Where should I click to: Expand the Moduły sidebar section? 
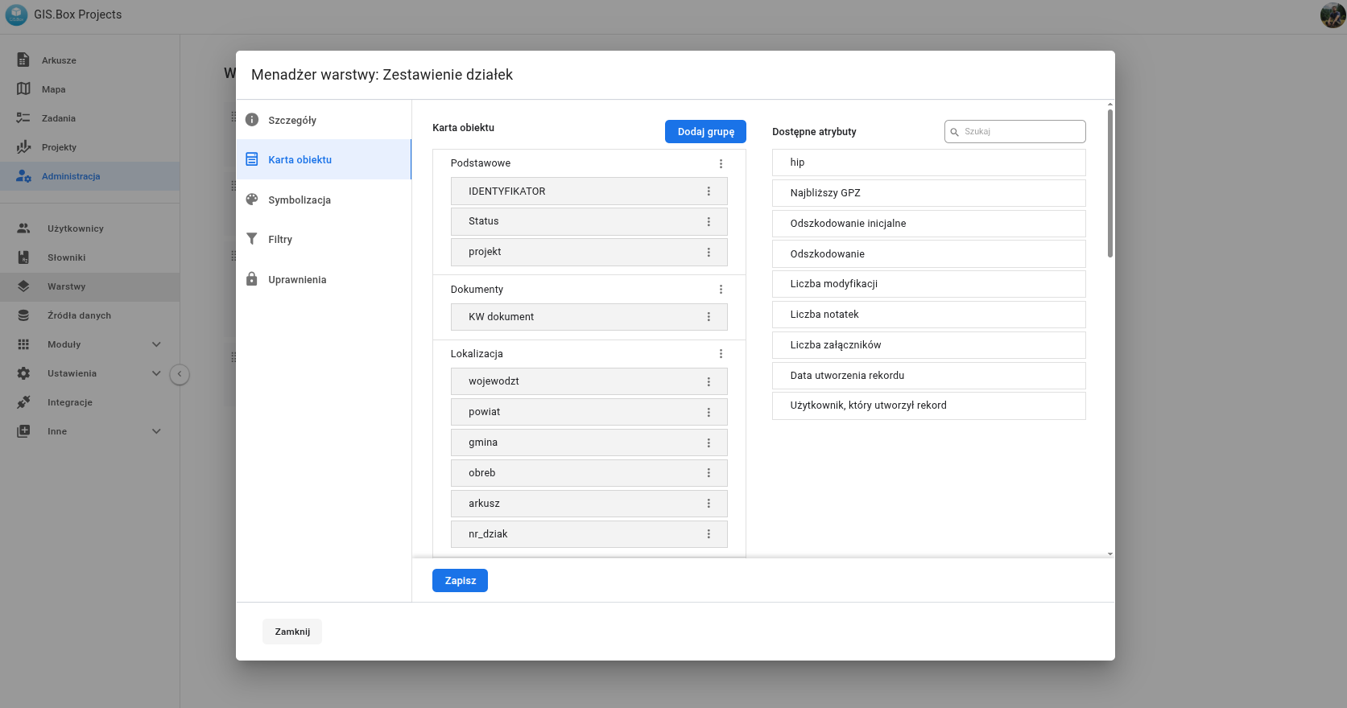(x=156, y=344)
